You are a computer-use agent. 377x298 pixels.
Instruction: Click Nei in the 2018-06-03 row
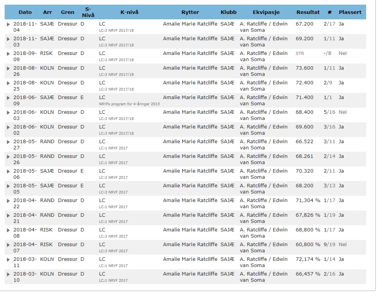342,112
